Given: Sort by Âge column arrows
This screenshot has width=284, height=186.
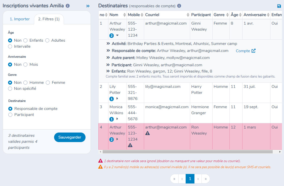Looking at the screenshot, I should (x=240, y=15).
